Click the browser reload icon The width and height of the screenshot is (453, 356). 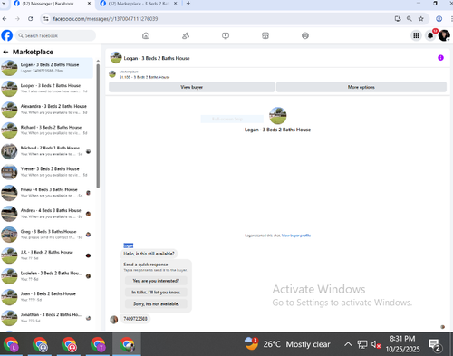point(31,19)
